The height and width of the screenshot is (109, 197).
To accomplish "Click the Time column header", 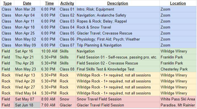I will pos(49,3).
